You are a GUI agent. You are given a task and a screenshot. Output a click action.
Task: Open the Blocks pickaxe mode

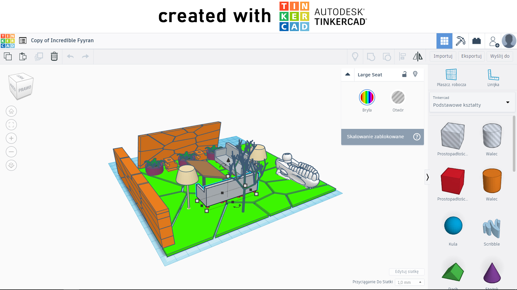click(x=460, y=41)
